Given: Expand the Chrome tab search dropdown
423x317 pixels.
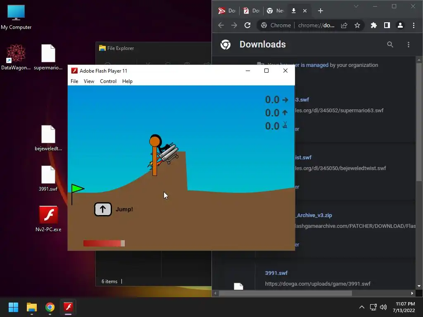Looking at the screenshot, I should click(x=356, y=6).
